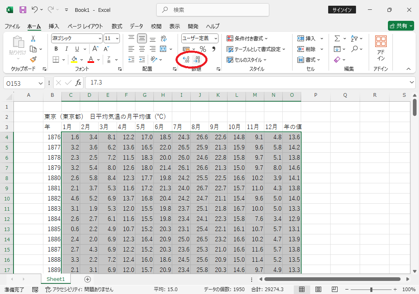419x294 pixels.
Task: Open the Name Box dropdown arrow
Action: [41, 83]
